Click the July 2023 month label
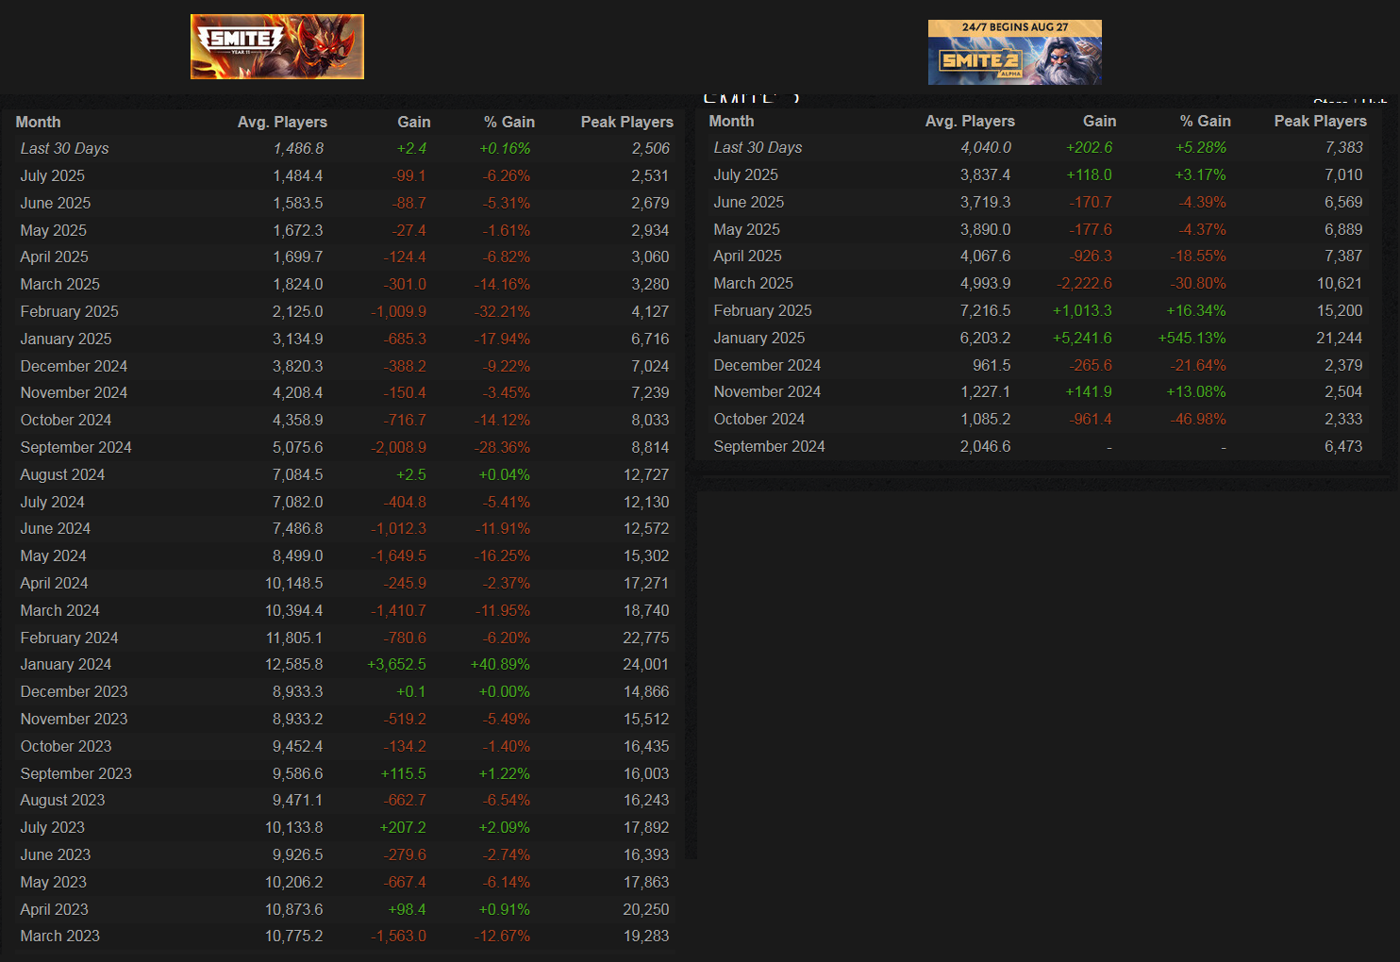1400x962 pixels. tap(53, 827)
